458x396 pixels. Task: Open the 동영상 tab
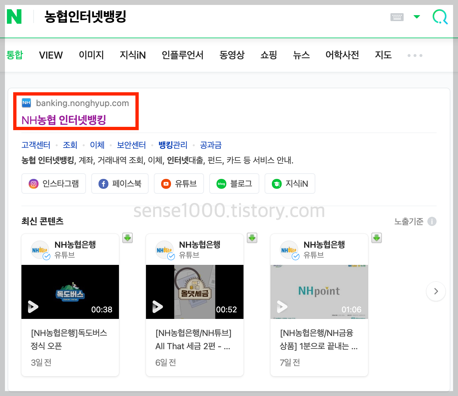pyautogui.click(x=232, y=55)
